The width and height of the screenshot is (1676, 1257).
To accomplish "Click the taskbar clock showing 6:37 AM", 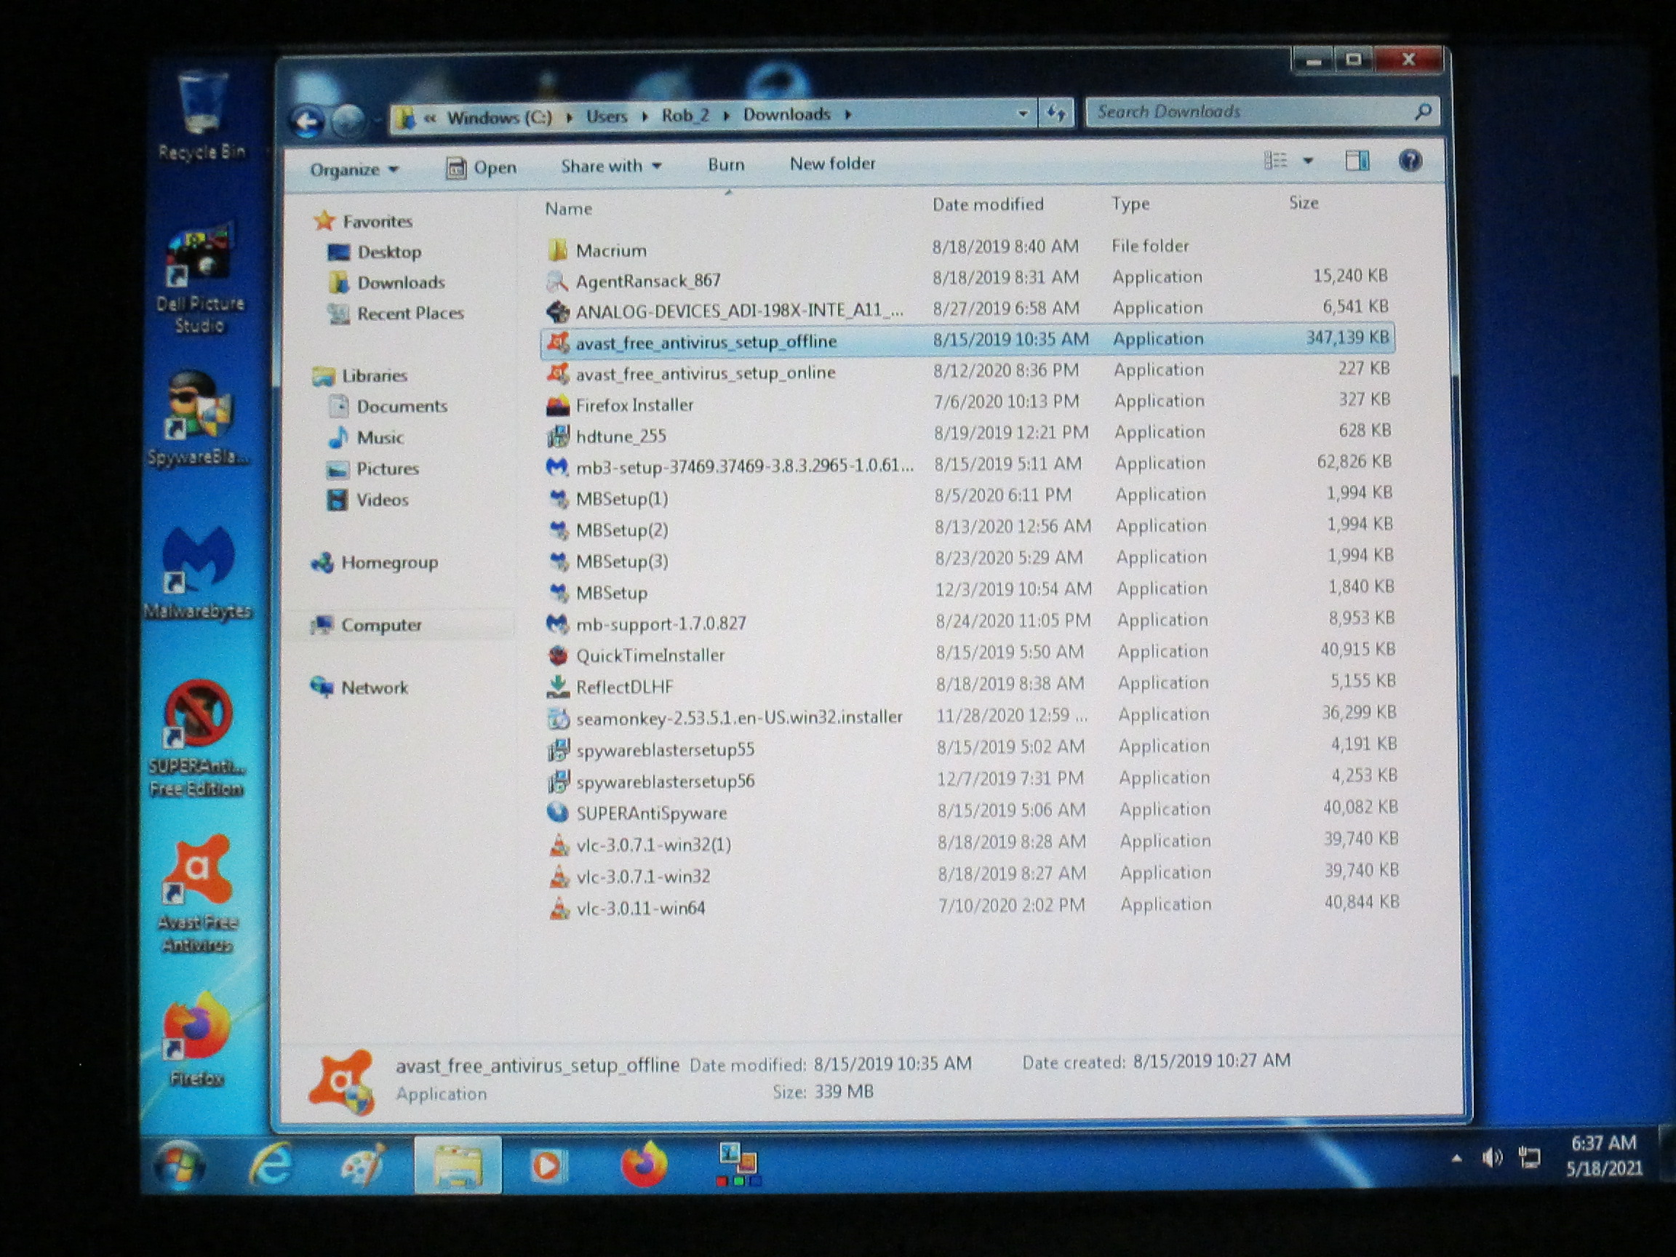I will point(1603,1155).
